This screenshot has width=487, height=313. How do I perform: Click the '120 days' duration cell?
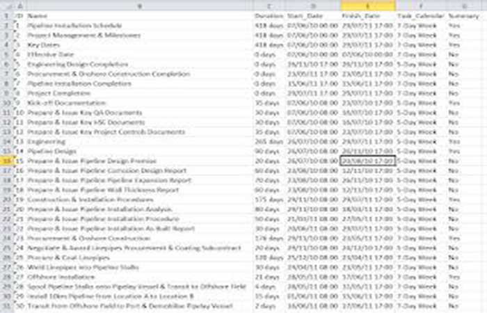point(269,257)
